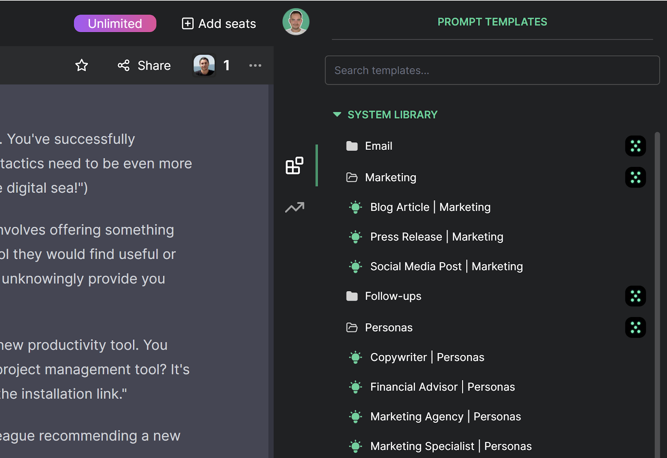The image size is (667, 458).
Task: Click the dotted icon beside Follow-ups folder
Action: [635, 296]
